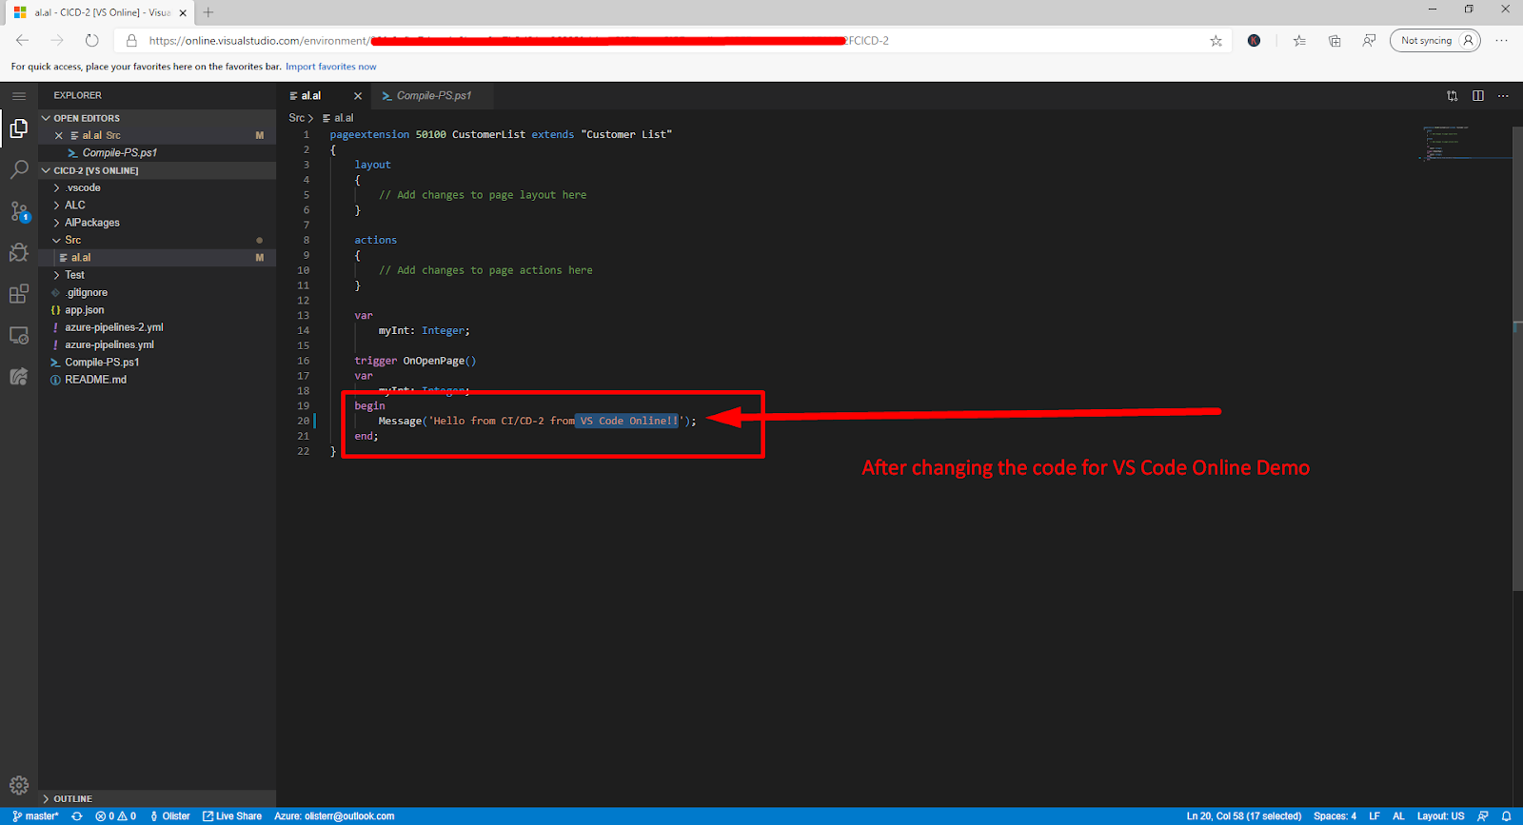This screenshot has height=825, width=1523.
Task: Click Synchronize Changes icon in status bar
Action: pyautogui.click(x=77, y=816)
